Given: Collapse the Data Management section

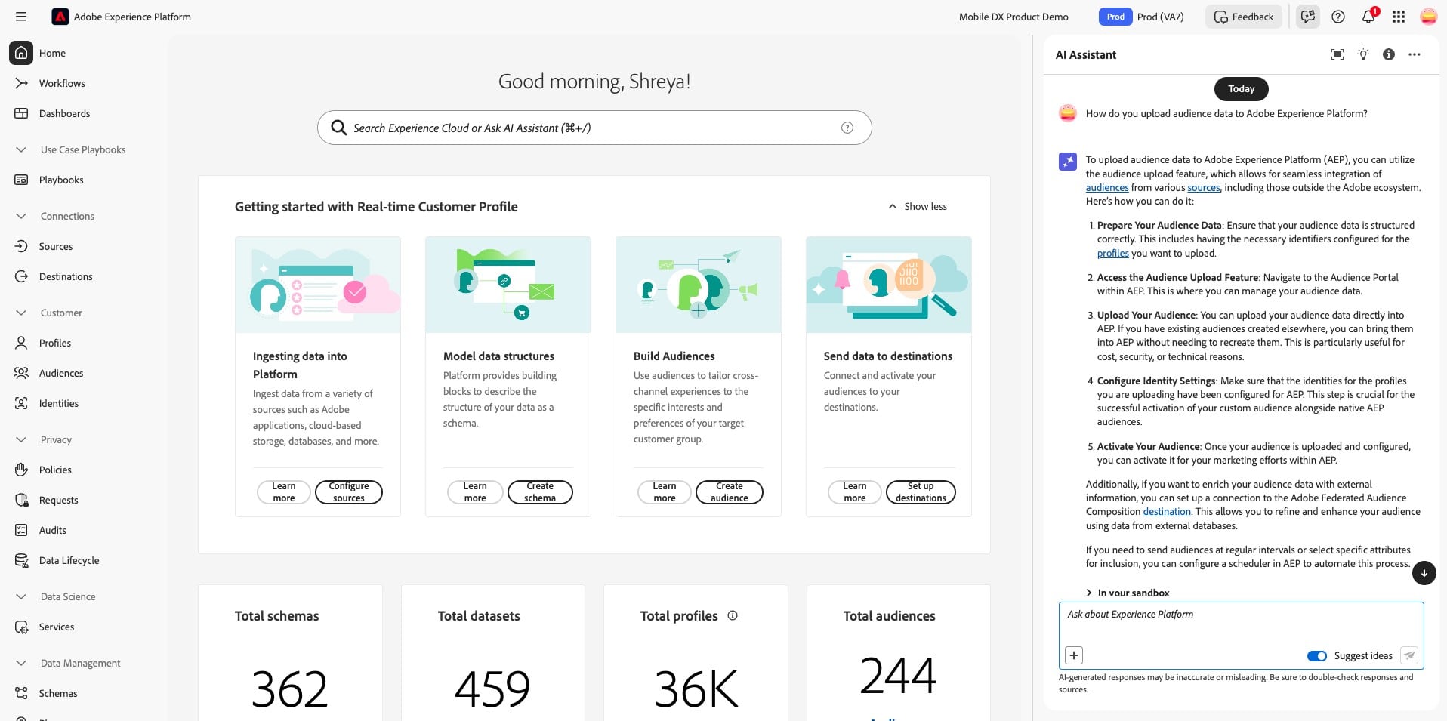Looking at the screenshot, I should tap(21, 663).
